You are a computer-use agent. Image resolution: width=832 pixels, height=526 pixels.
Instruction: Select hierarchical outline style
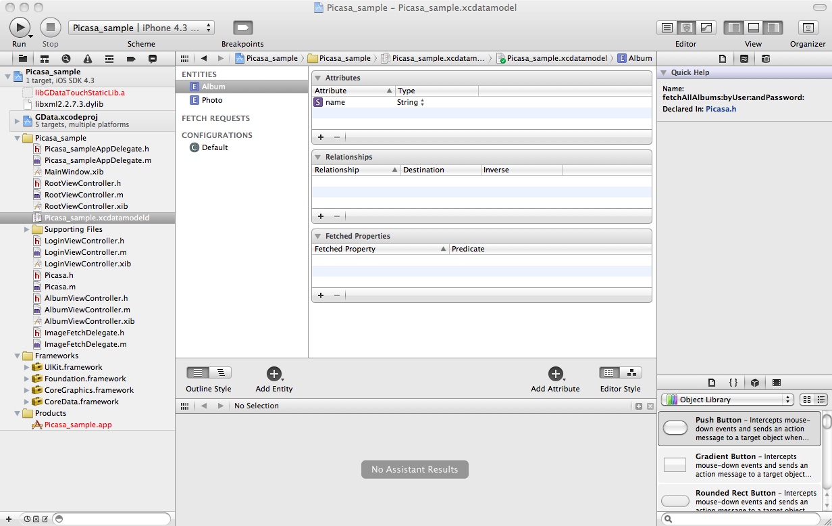tap(220, 373)
